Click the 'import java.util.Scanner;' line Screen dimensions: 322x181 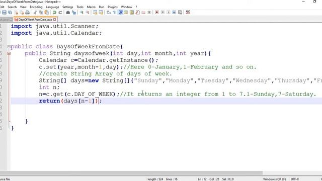(x=55, y=26)
